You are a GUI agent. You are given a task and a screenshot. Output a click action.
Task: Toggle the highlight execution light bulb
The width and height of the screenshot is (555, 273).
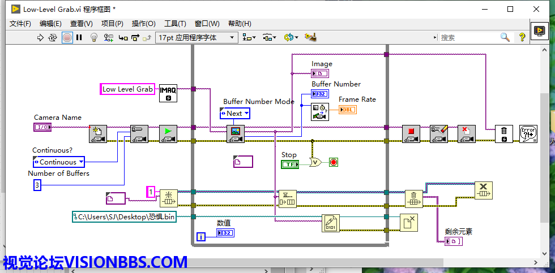tap(94, 37)
